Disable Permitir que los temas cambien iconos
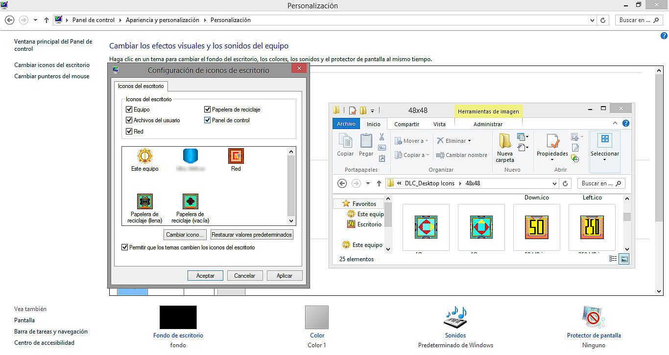669x355 pixels. pos(125,247)
